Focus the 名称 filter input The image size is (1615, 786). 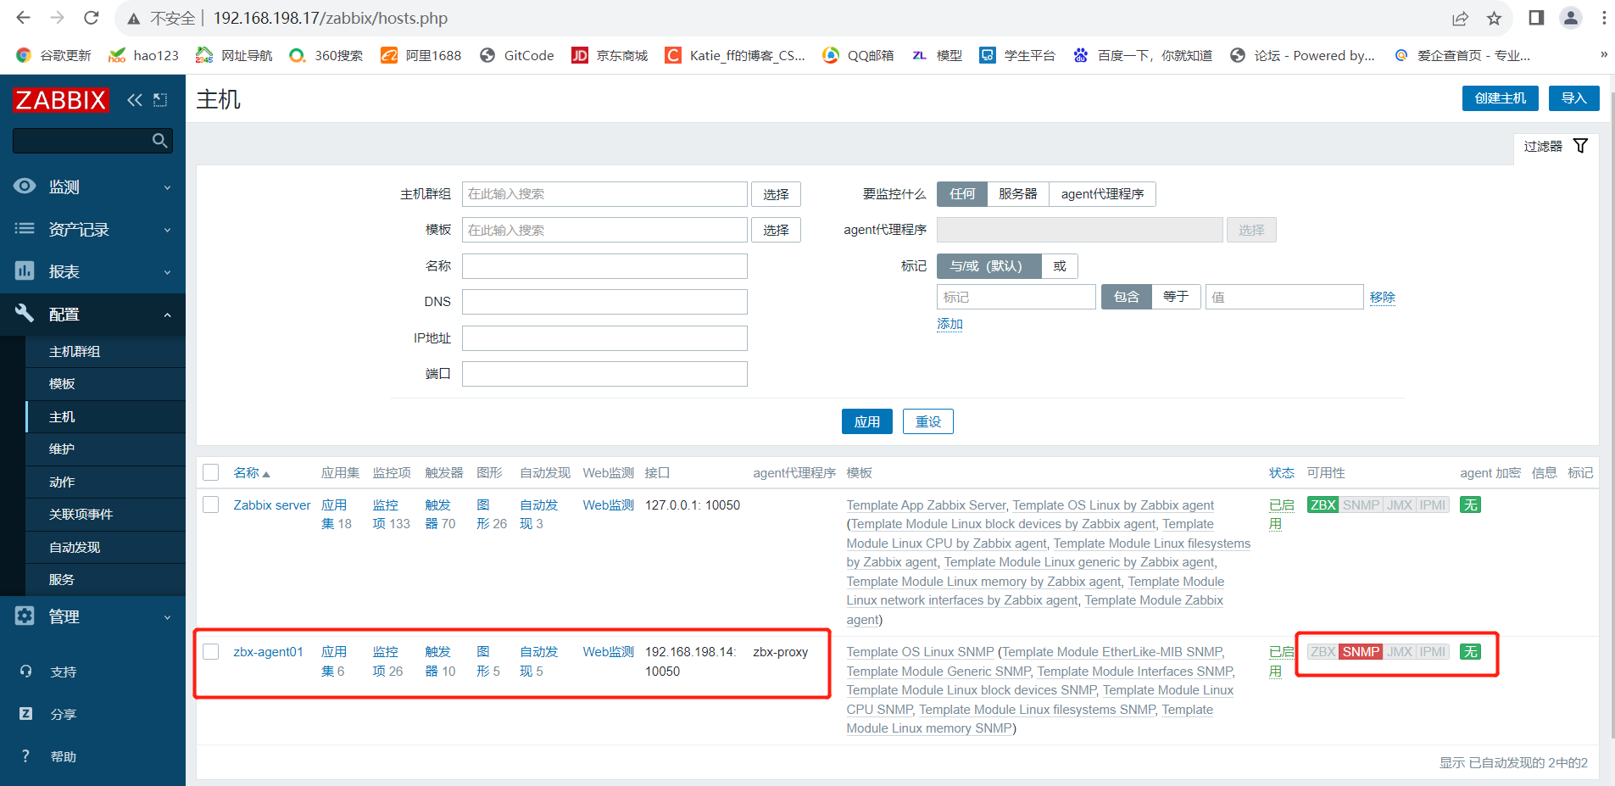tap(604, 266)
